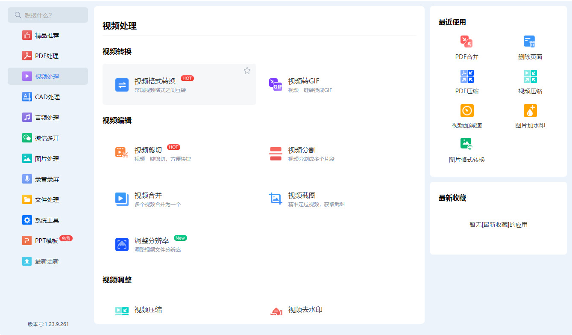
Task: Click the 视频一键转换成GIF description
Action: point(310,90)
